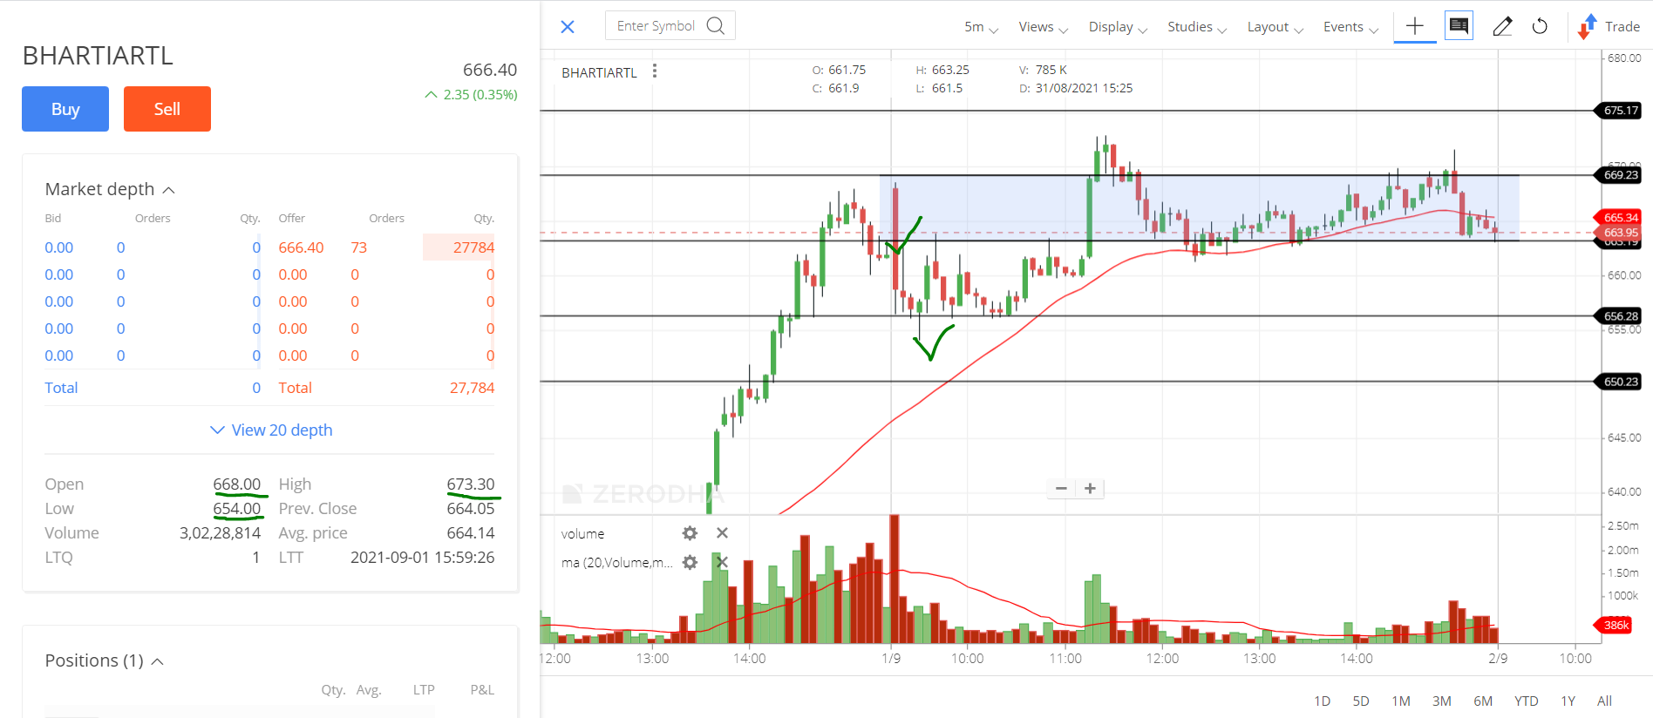Image resolution: width=1653 pixels, height=718 pixels.
Task: Open the Trade arrows button
Action: point(1609,26)
